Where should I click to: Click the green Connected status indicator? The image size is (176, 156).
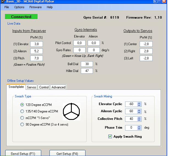click(x=21, y=17)
